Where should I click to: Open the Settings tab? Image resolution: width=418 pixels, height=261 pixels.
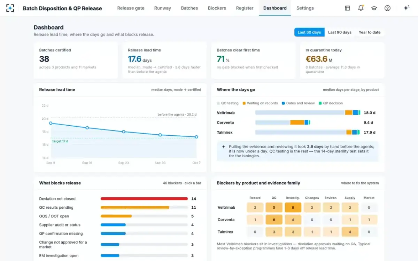pos(305,8)
